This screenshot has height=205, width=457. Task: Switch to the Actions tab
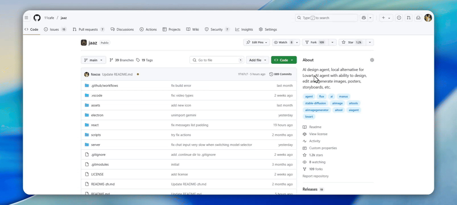point(148,29)
